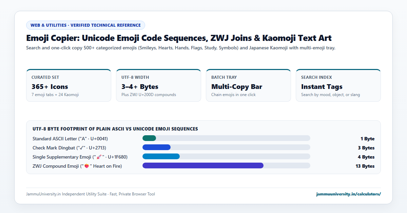This screenshot has width=407, height=213.
Task: Click the '4 Bytes' value
Action: point(366,157)
